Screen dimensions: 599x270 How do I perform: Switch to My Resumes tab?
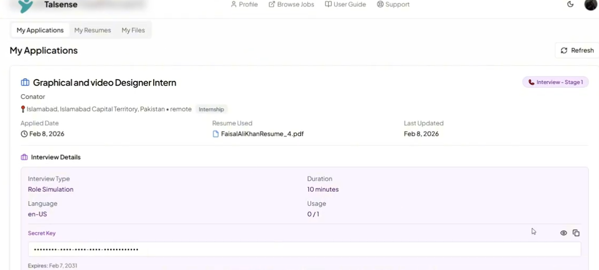[92, 30]
